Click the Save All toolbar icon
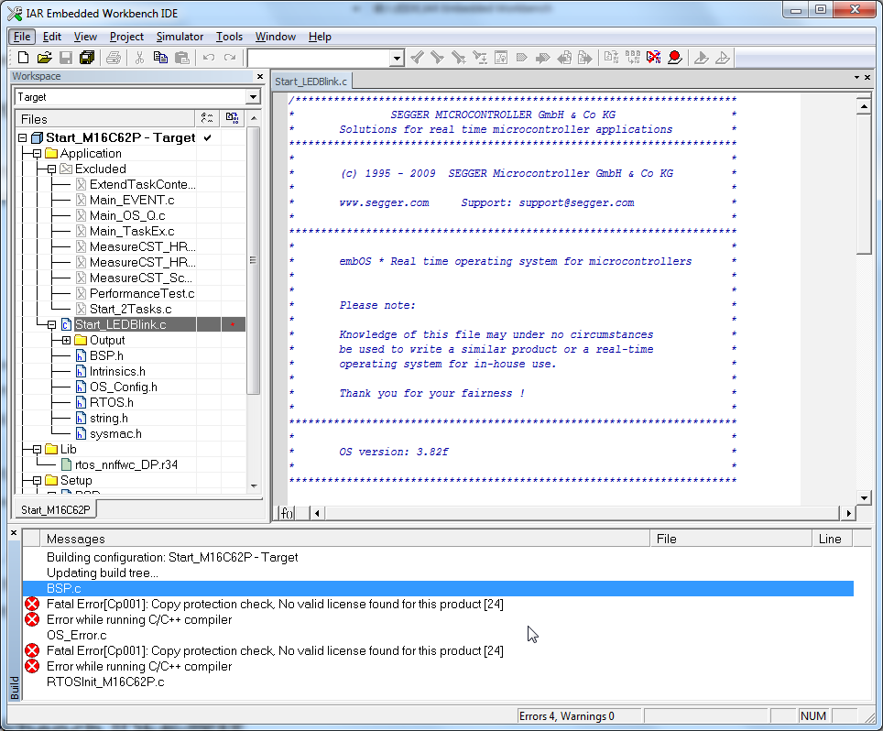Image resolution: width=883 pixels, height=731 pixels. tap(86, 58)
